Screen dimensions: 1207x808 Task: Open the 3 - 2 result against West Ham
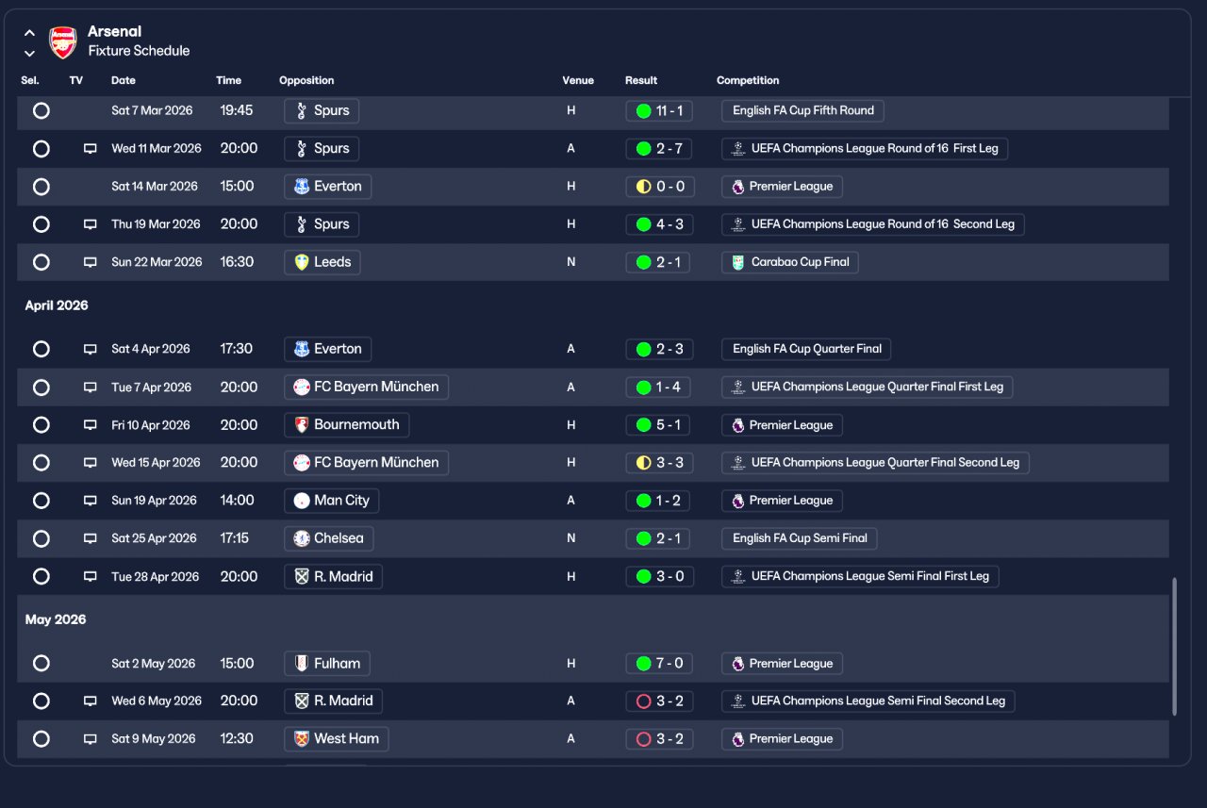tap(660, 739)
